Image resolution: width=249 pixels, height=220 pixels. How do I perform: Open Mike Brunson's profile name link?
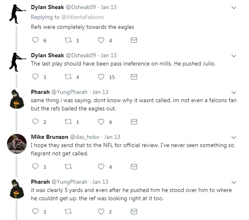(x=47, y=137)
